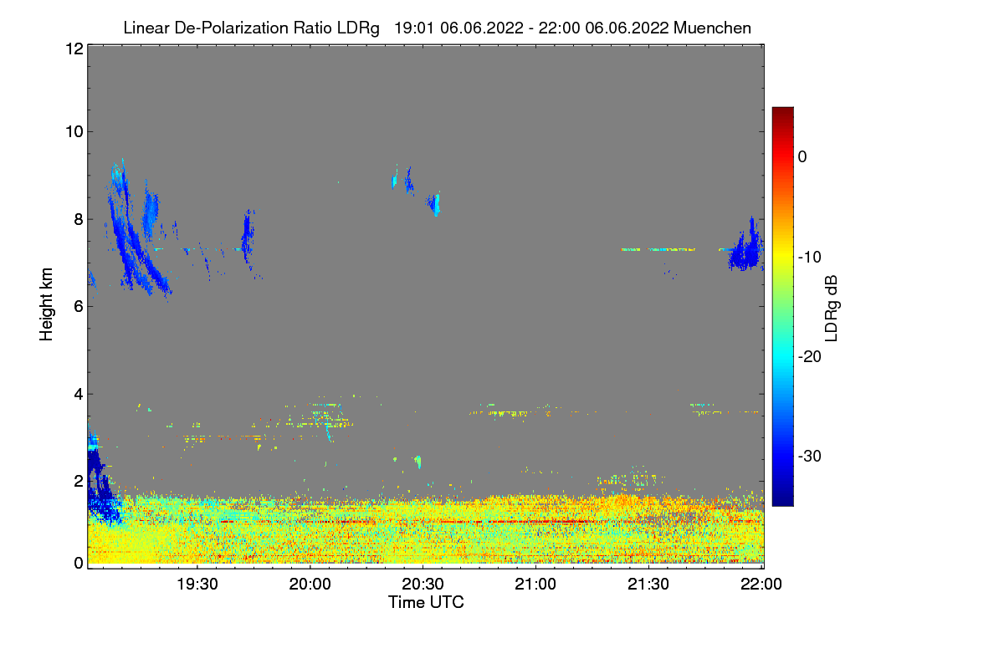Click the LDRg color scale bar
Image resolution: width=1004 pixels, height=669 pixels.
[782, 306]
